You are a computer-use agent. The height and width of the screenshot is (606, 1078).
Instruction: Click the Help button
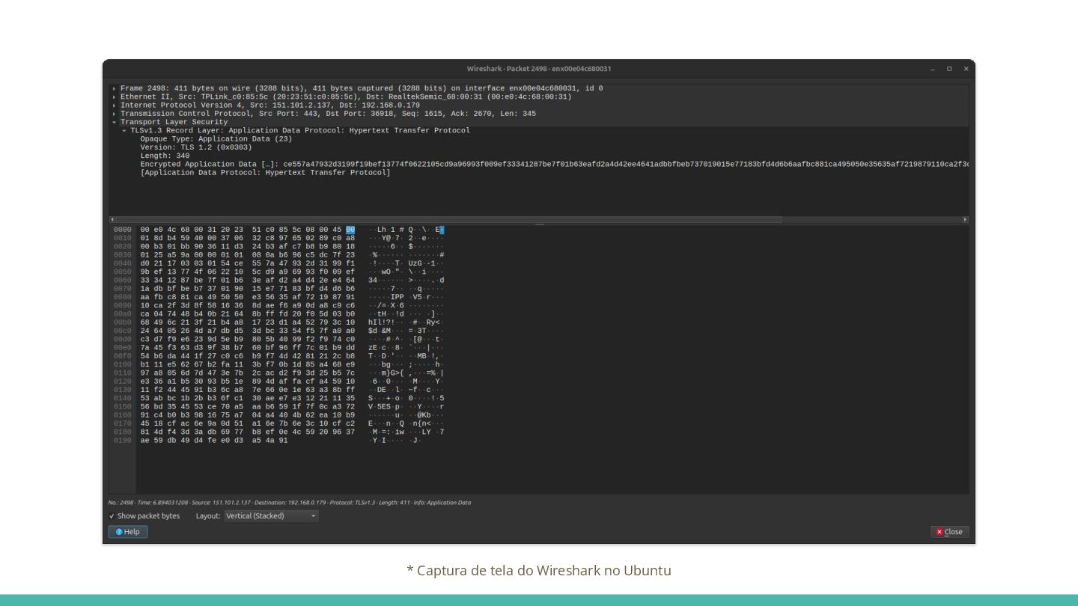128,532
